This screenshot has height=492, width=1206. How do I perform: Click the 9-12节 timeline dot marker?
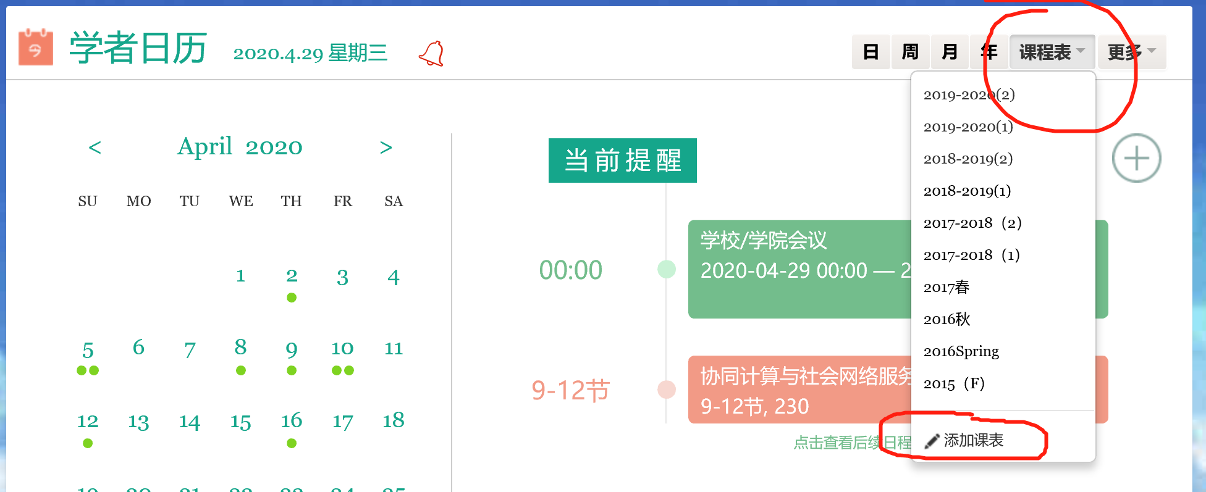click(x=666, y=390)
